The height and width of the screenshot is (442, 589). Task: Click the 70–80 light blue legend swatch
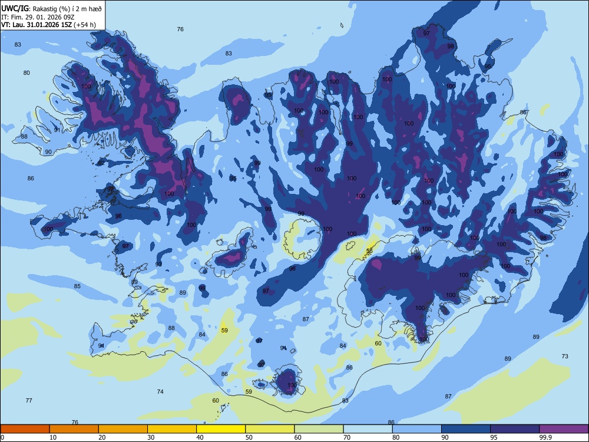368,429
